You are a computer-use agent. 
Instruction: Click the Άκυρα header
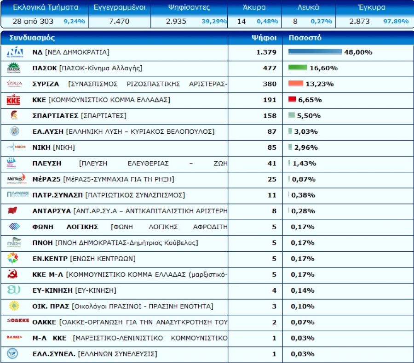(x=254, y=7)
